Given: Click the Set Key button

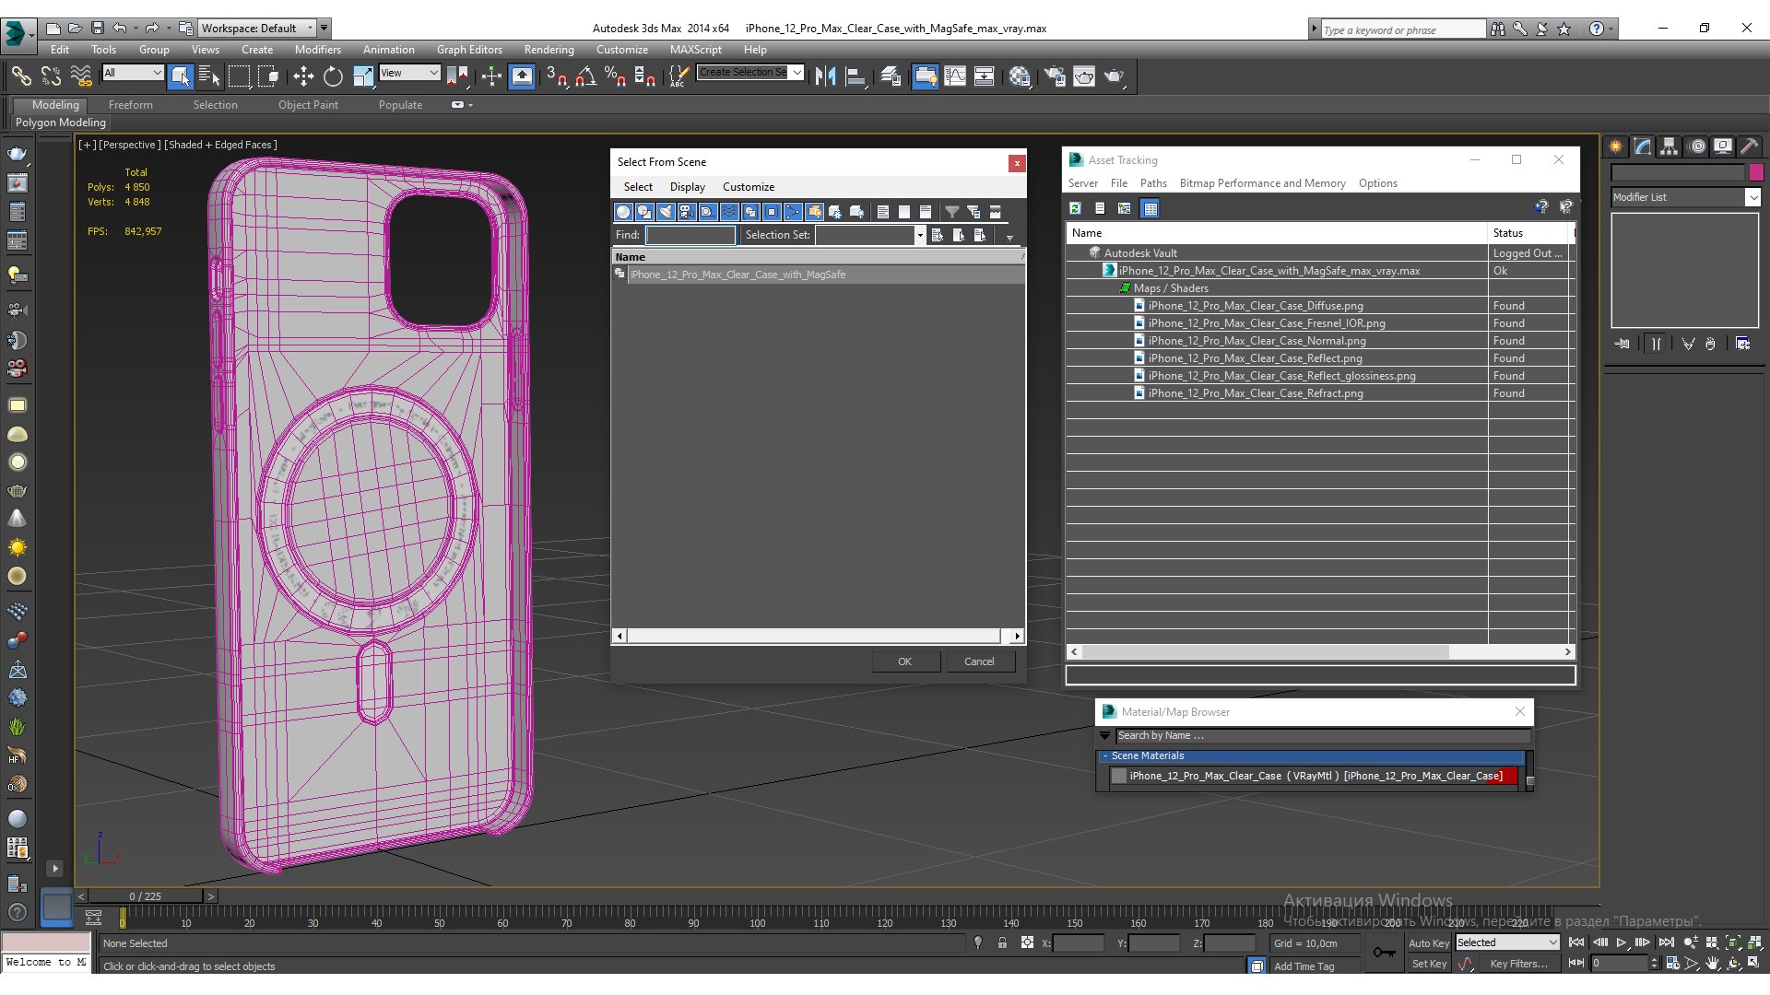Looking at the screenshot, I should point(1429,964).
